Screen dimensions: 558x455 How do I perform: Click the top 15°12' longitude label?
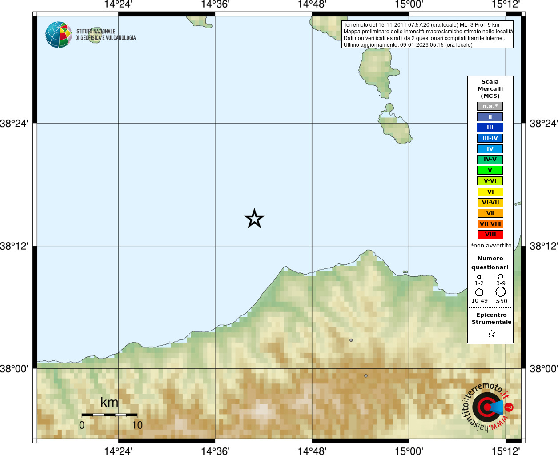pyautogui.click(x=506, y=4)
